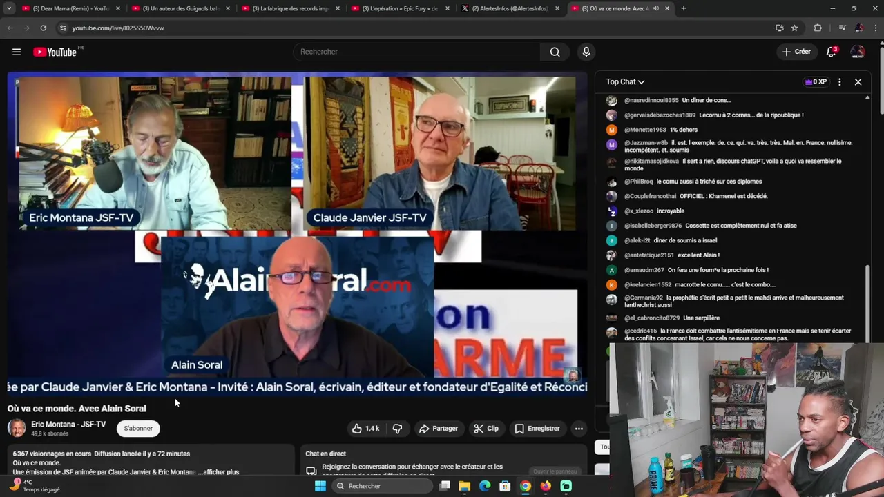The height and width of the screenshot is (497, 884).
Task: Install app icon in address bar
Action: click(779, 28)
